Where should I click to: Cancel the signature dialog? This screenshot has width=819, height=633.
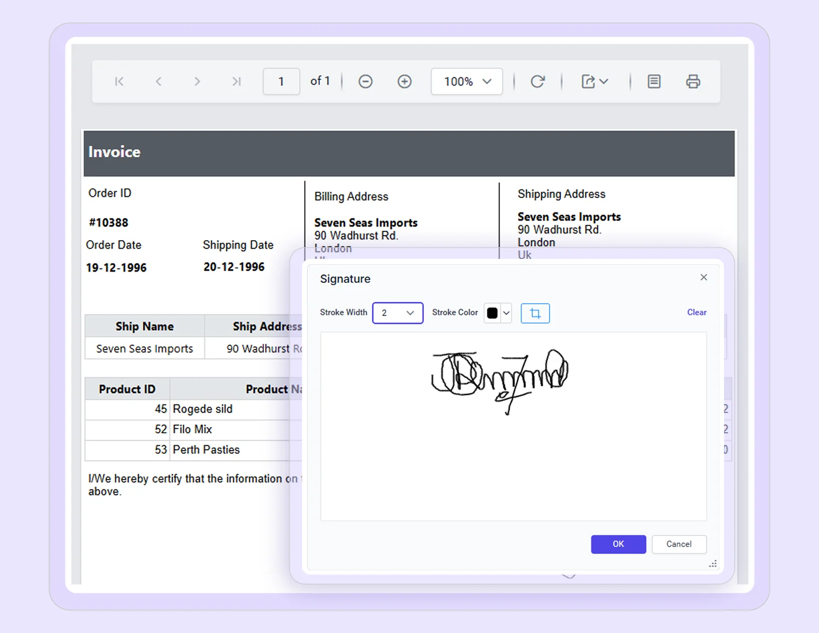coord(679,544)
